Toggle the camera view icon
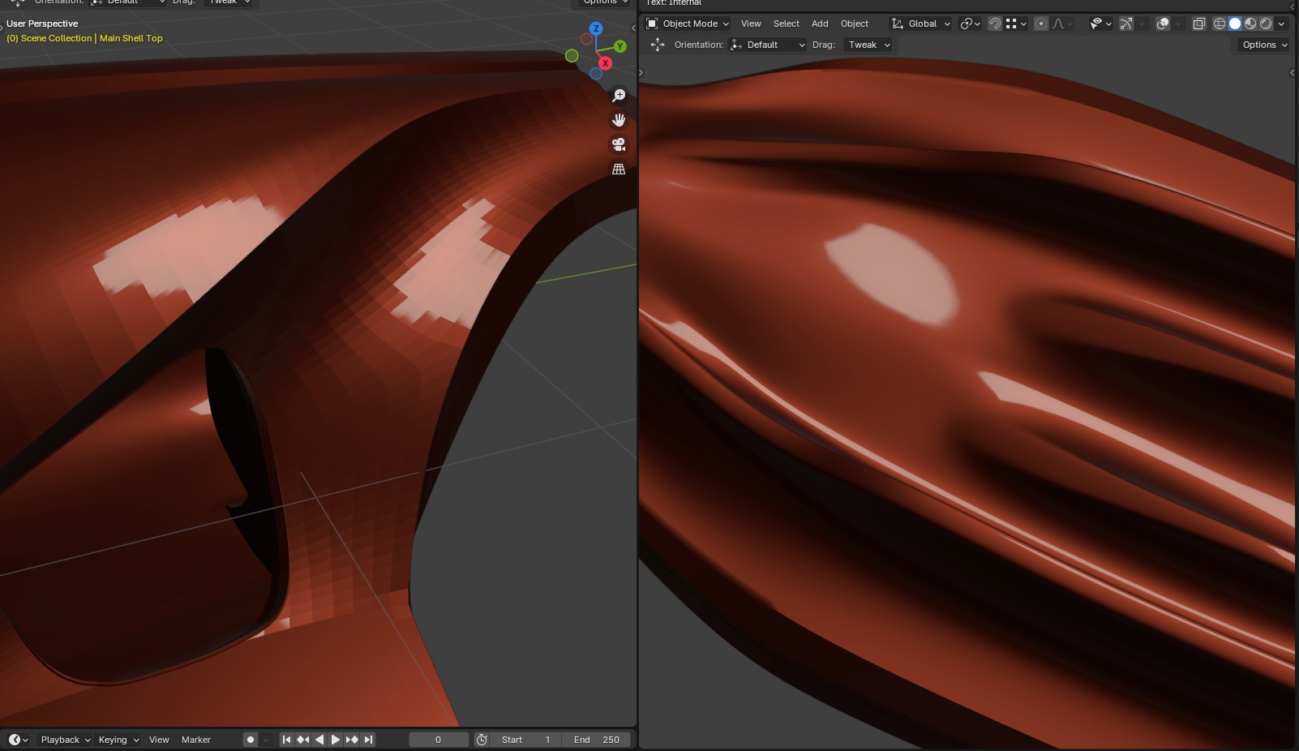Viewport: 1299px width, 751px height. pyautogui.click(x=619, y=144)
